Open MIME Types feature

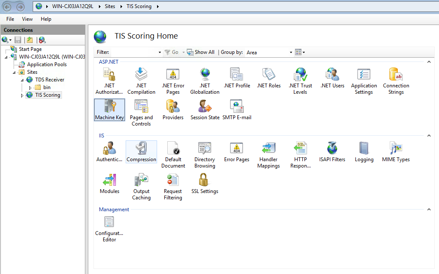click(396, 152)
